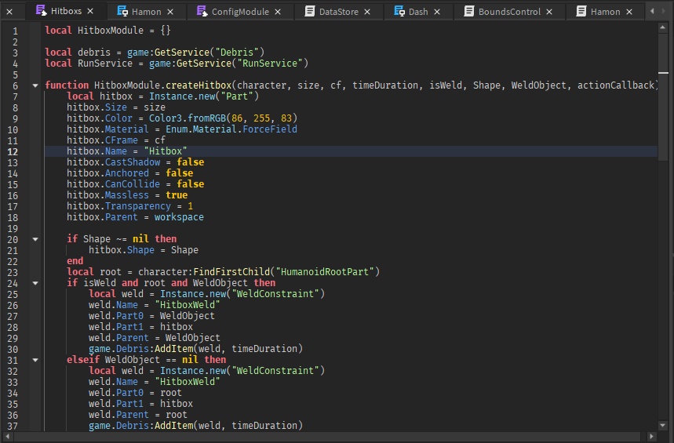Open the last Hamon tab on the right

pyautogui.click(x=605, y=12)
